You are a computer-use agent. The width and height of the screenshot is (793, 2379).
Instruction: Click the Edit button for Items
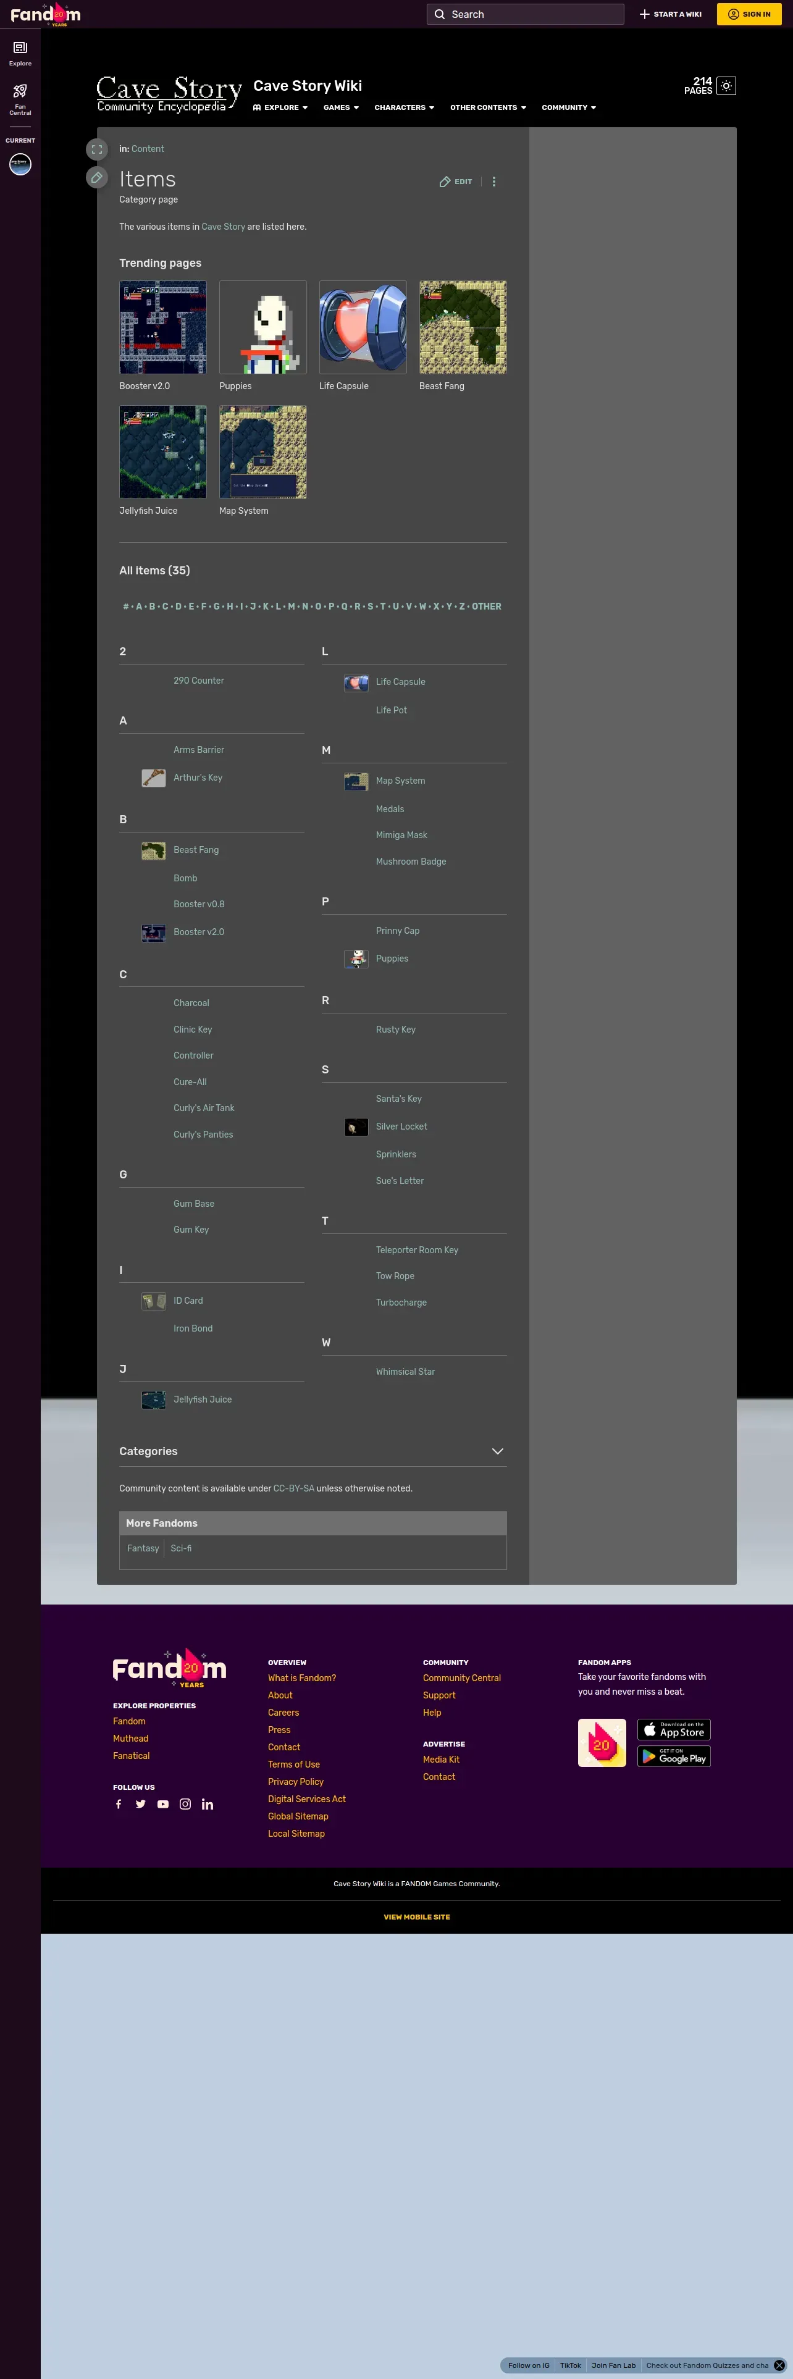[x=455, y=182]
